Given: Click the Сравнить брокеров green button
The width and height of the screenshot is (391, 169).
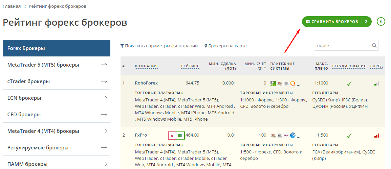Looking at the screenshot, I should click(336, 22).
